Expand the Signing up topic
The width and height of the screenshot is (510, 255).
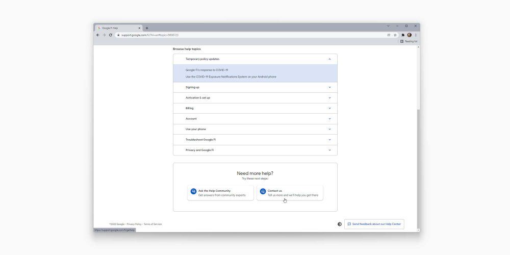(x=255, y=87)
